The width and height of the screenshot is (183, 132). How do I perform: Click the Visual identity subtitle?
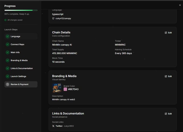coord(59,80)
